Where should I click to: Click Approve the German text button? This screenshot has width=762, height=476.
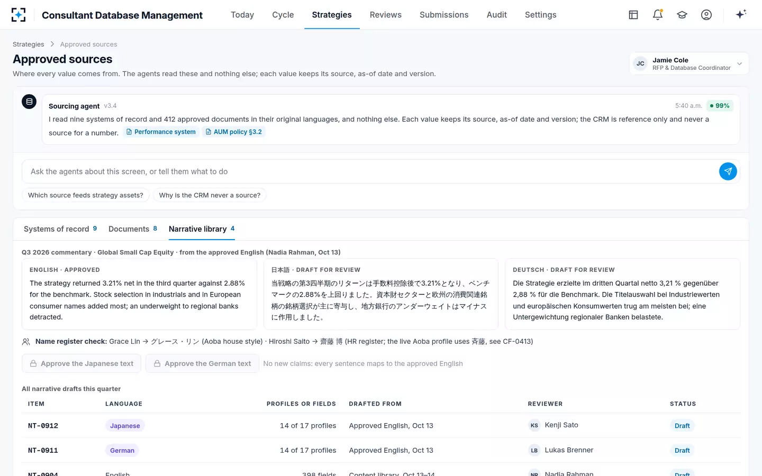tap(202, 363)
